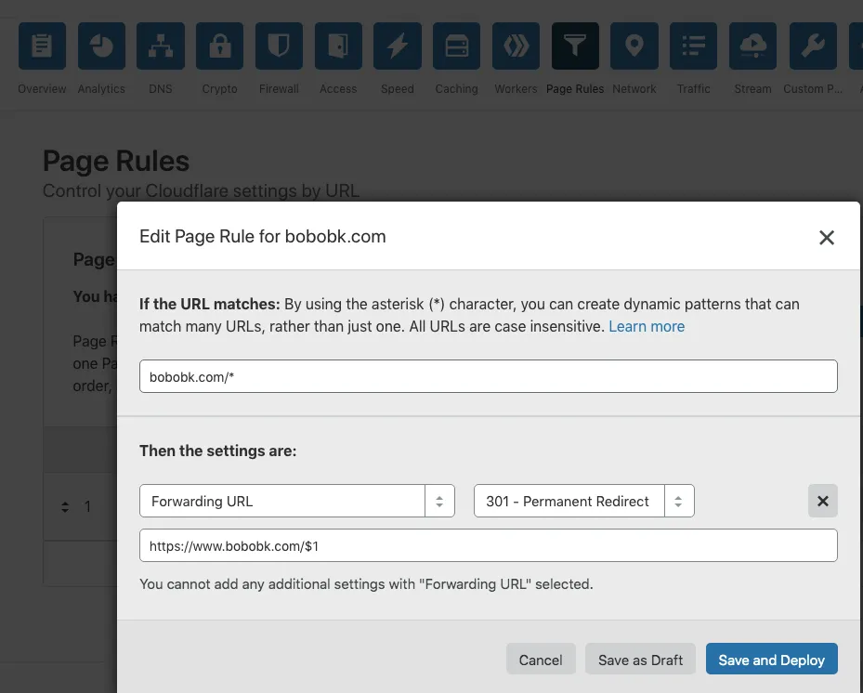The image size is (863, 693).
Task: Open the Access door icon
Action: pyautogui.click(x=338, y=46)
